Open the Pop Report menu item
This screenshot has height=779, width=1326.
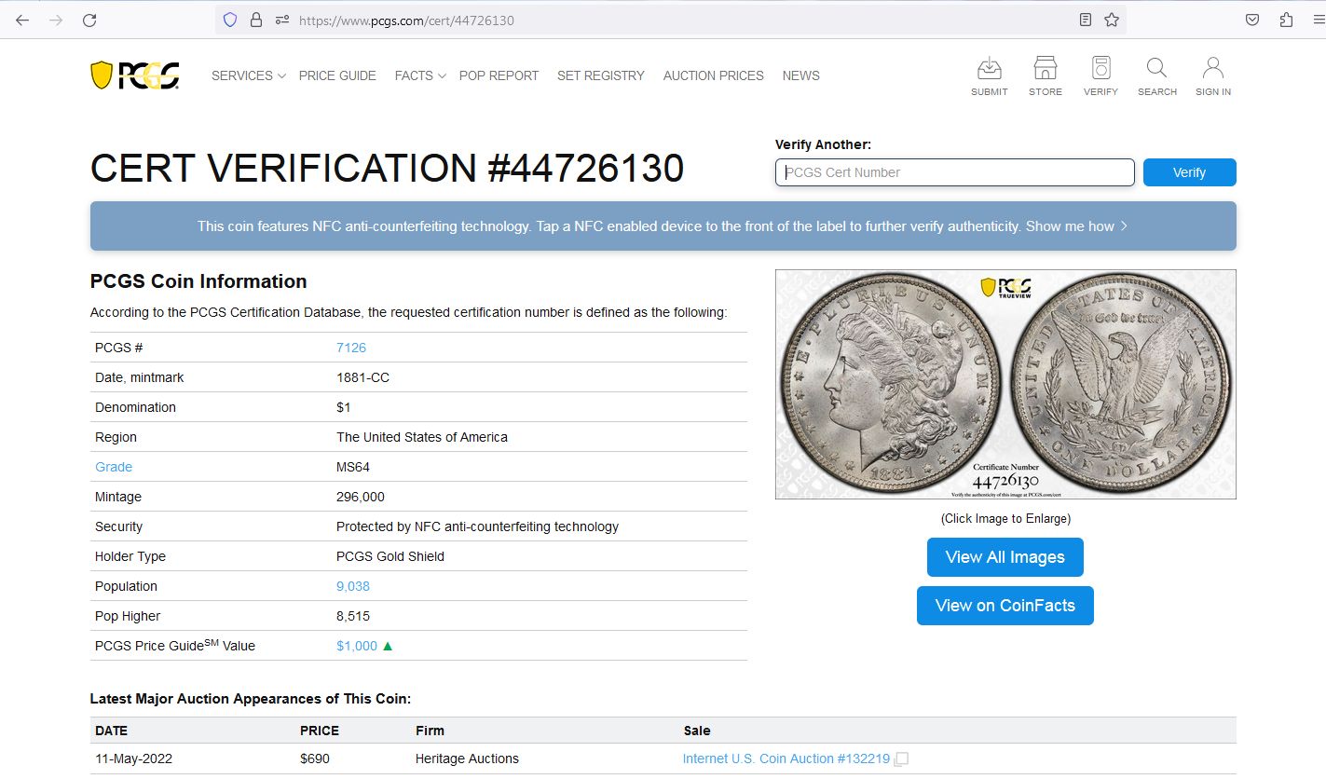tap(499, 75)
